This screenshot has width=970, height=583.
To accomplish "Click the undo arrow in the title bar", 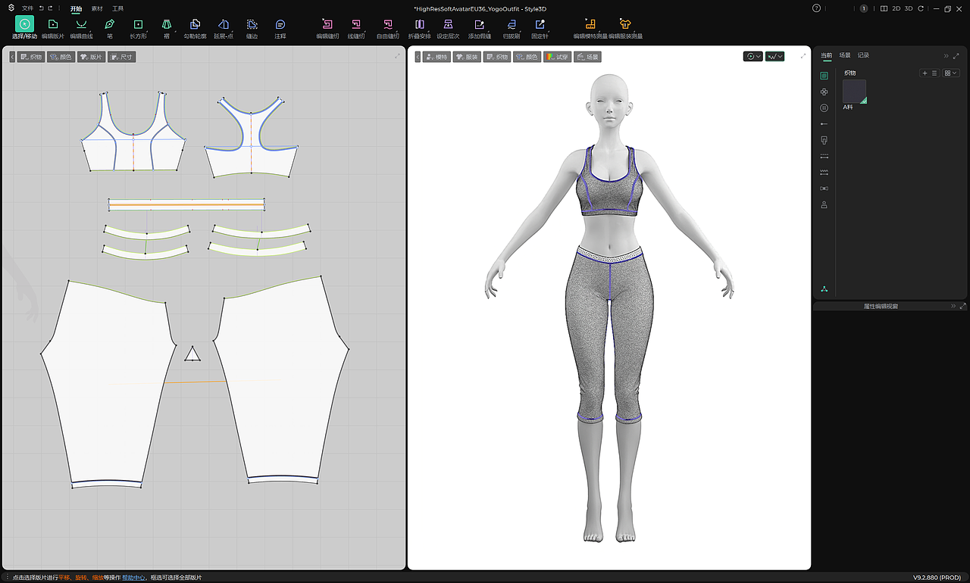I will (x=41, y=8).
